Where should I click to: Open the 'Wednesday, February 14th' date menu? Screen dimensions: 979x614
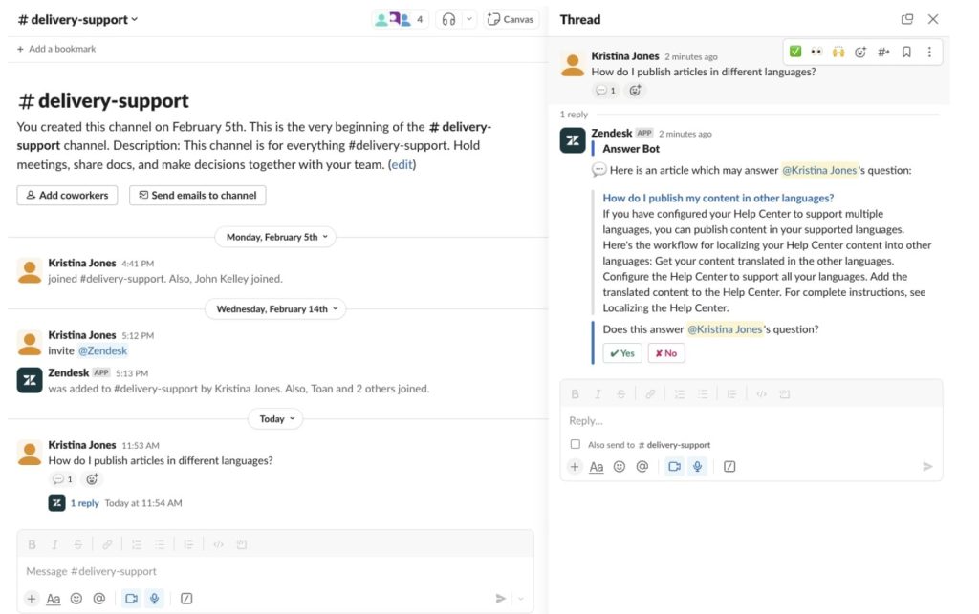275,308
